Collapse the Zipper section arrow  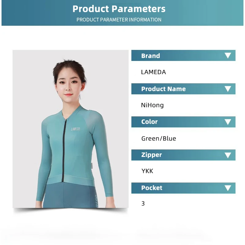[x=228, y=155]
